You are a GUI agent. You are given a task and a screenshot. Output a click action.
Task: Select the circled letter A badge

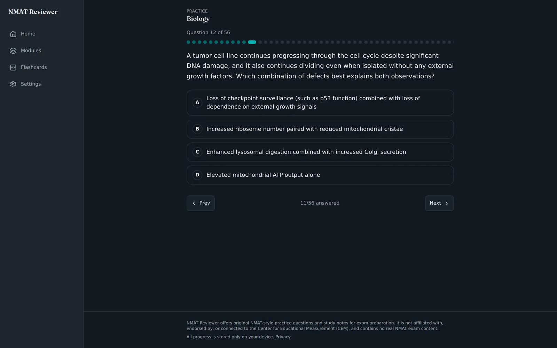(197, 103)
